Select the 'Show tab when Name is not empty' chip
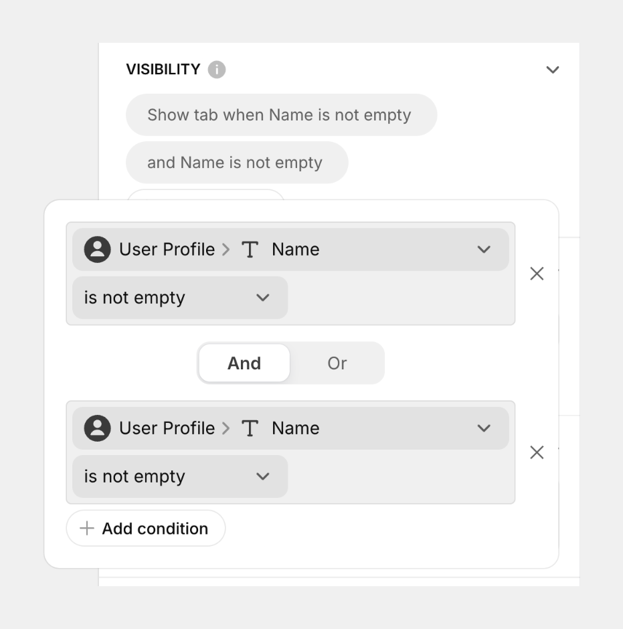The image size is (623, 629). coord(281,114)
